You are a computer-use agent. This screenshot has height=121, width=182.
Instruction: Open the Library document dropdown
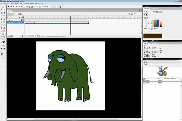[160, 62]
